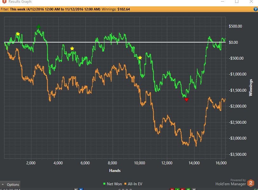This screenshot has width=258, height=190.
Task: Open help via the blue question mark icon
Action: (255, 9)
